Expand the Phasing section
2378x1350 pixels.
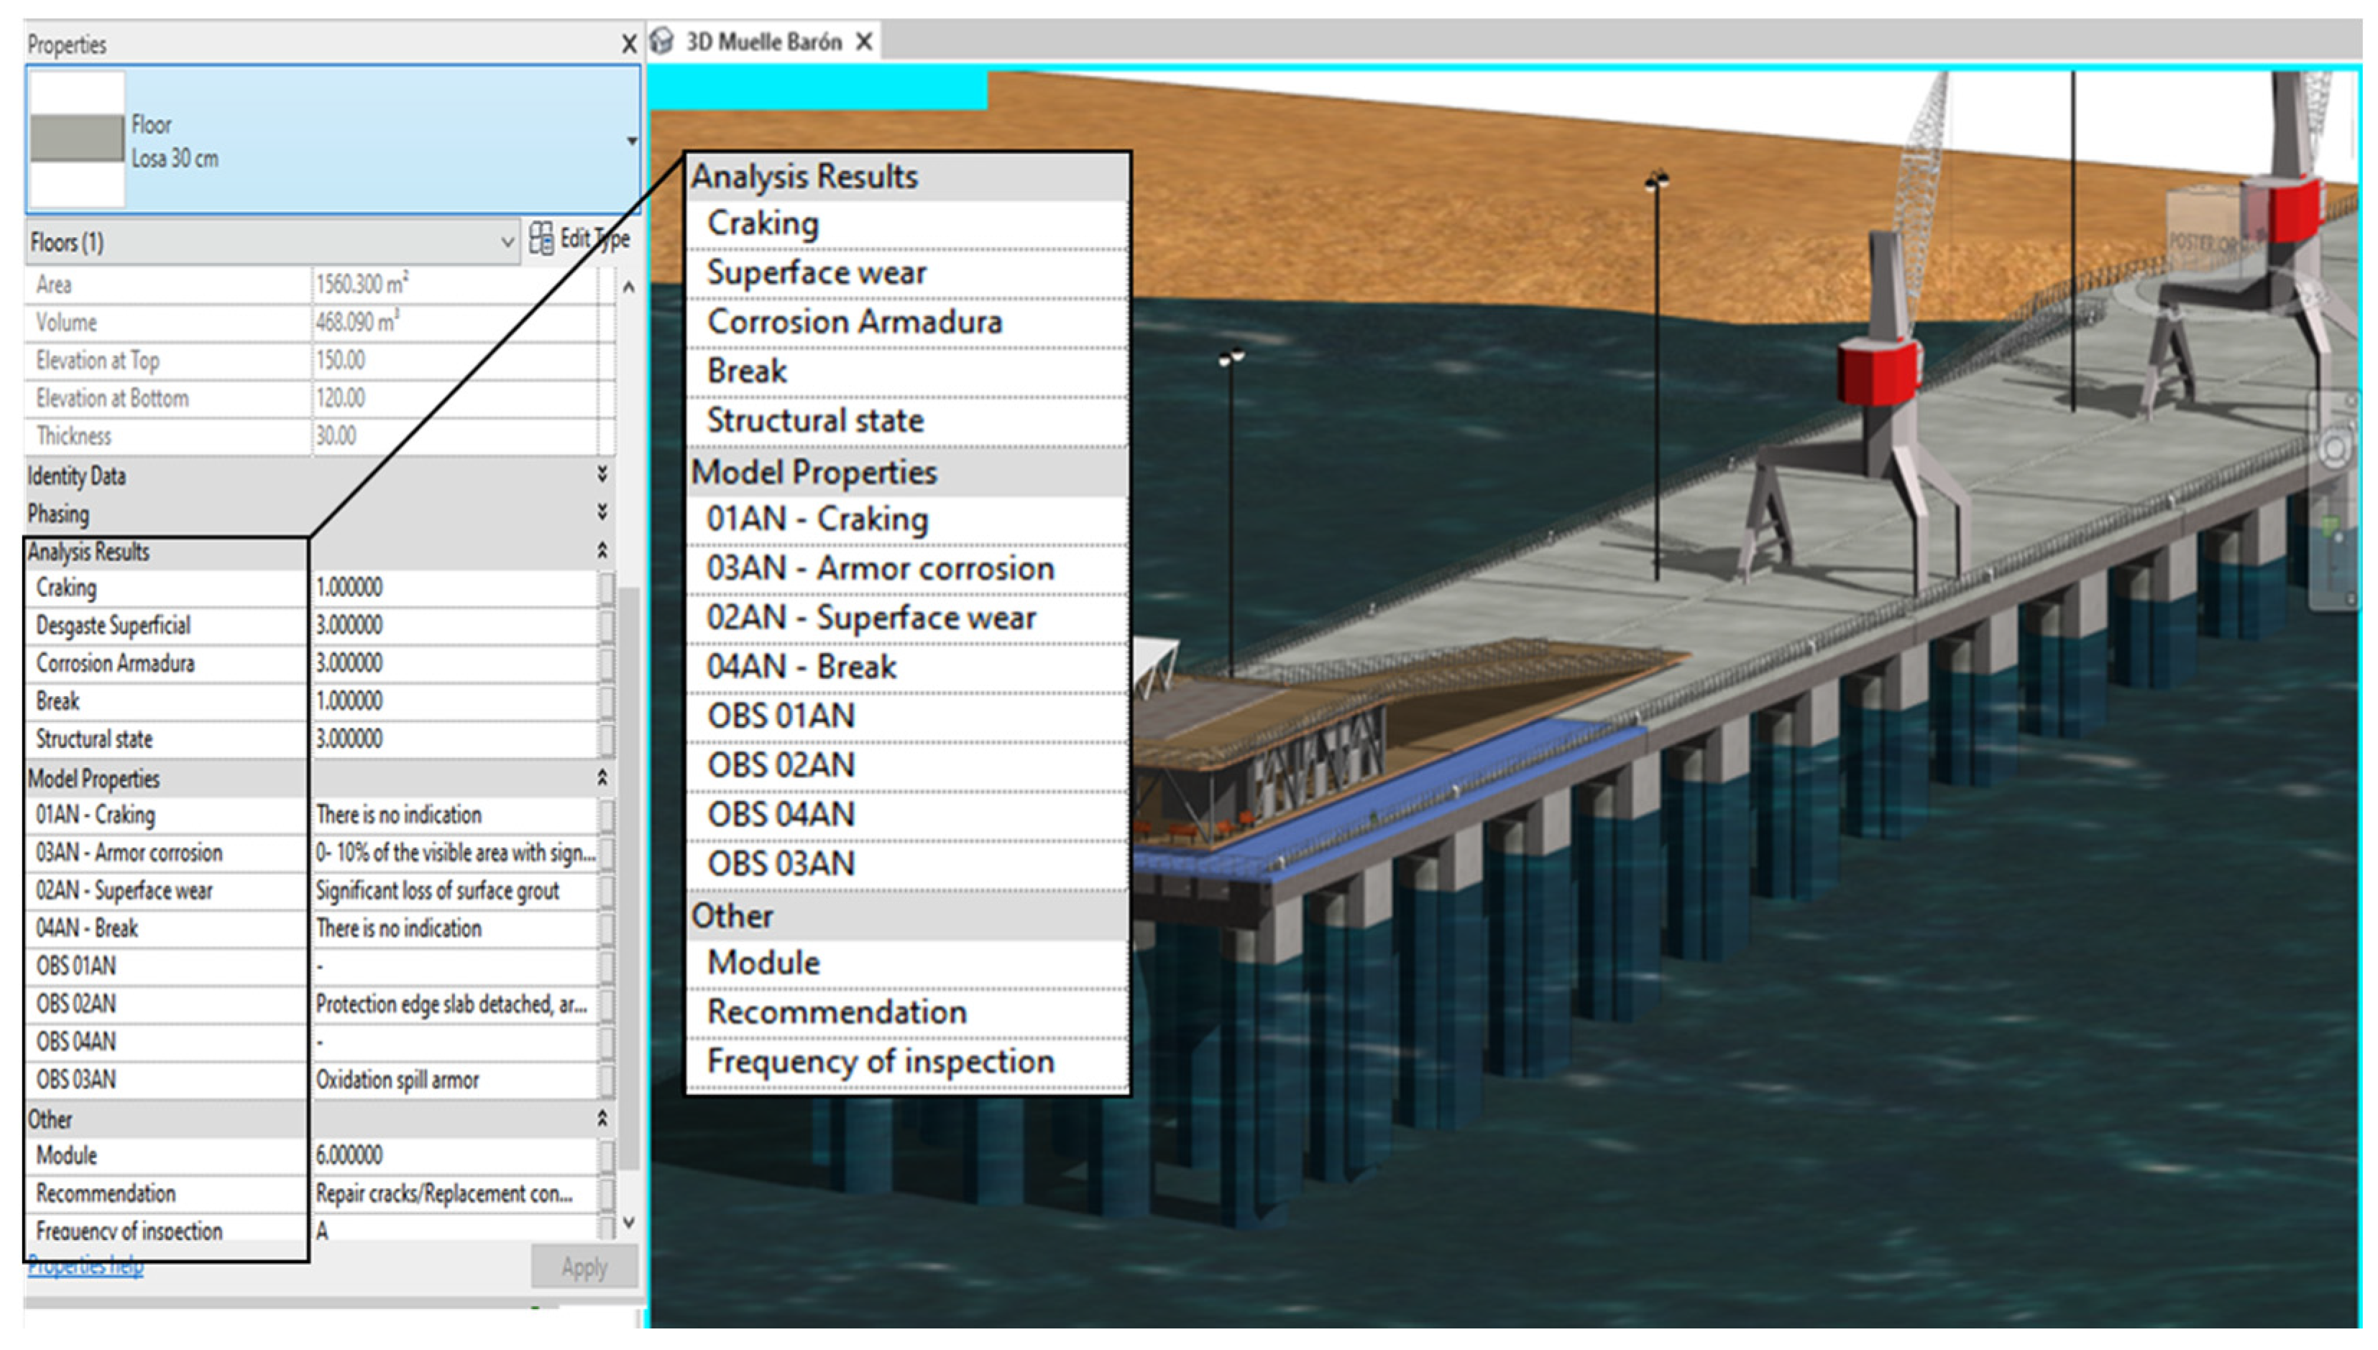602,513
